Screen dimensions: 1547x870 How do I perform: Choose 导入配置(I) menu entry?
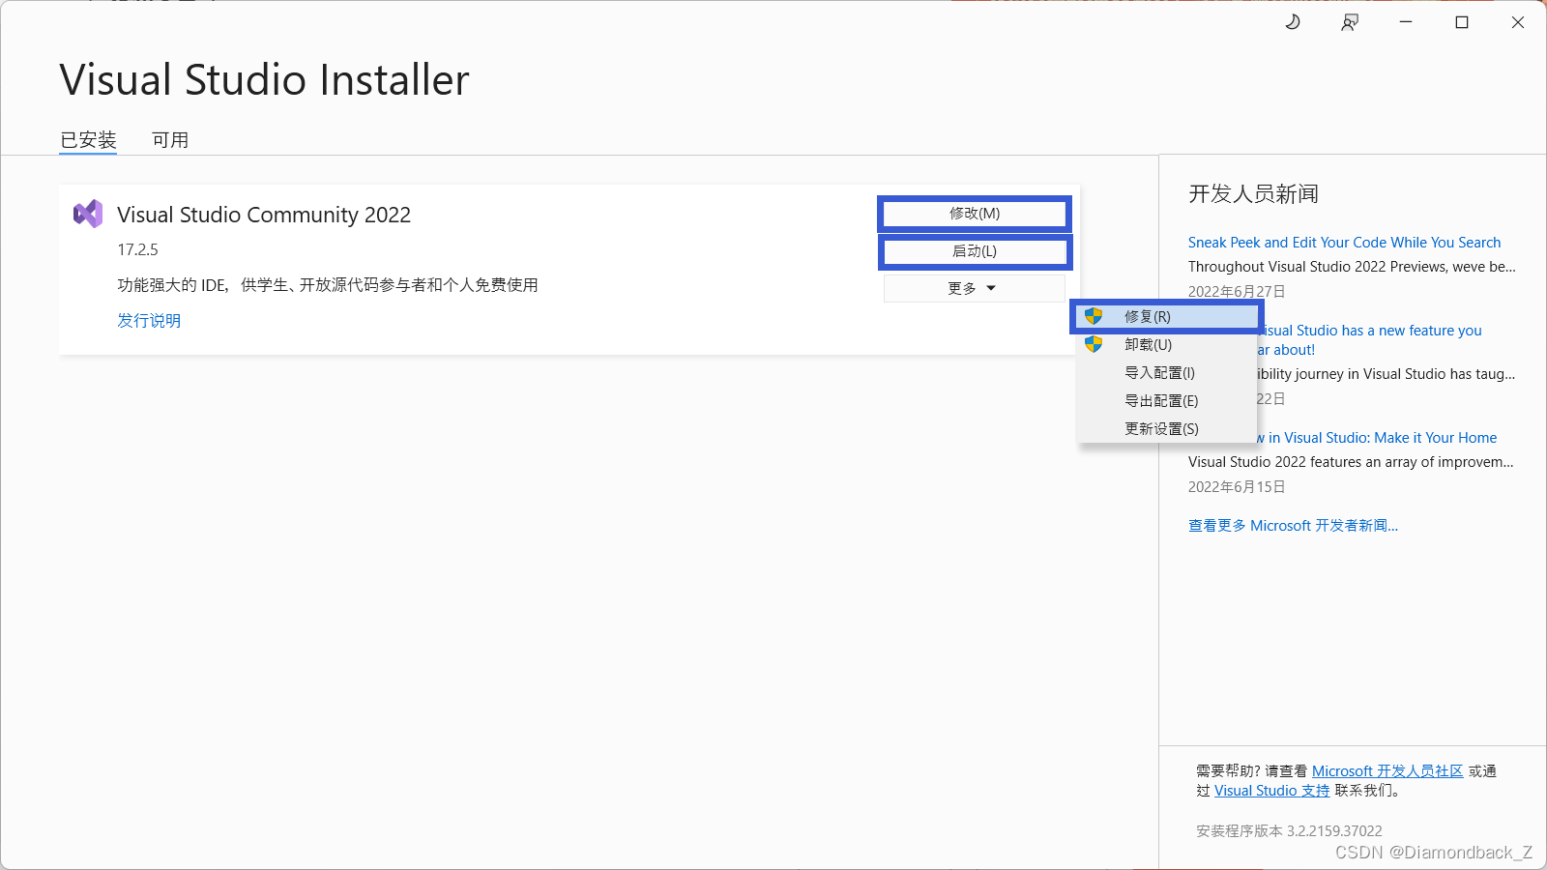point(1166,372)
